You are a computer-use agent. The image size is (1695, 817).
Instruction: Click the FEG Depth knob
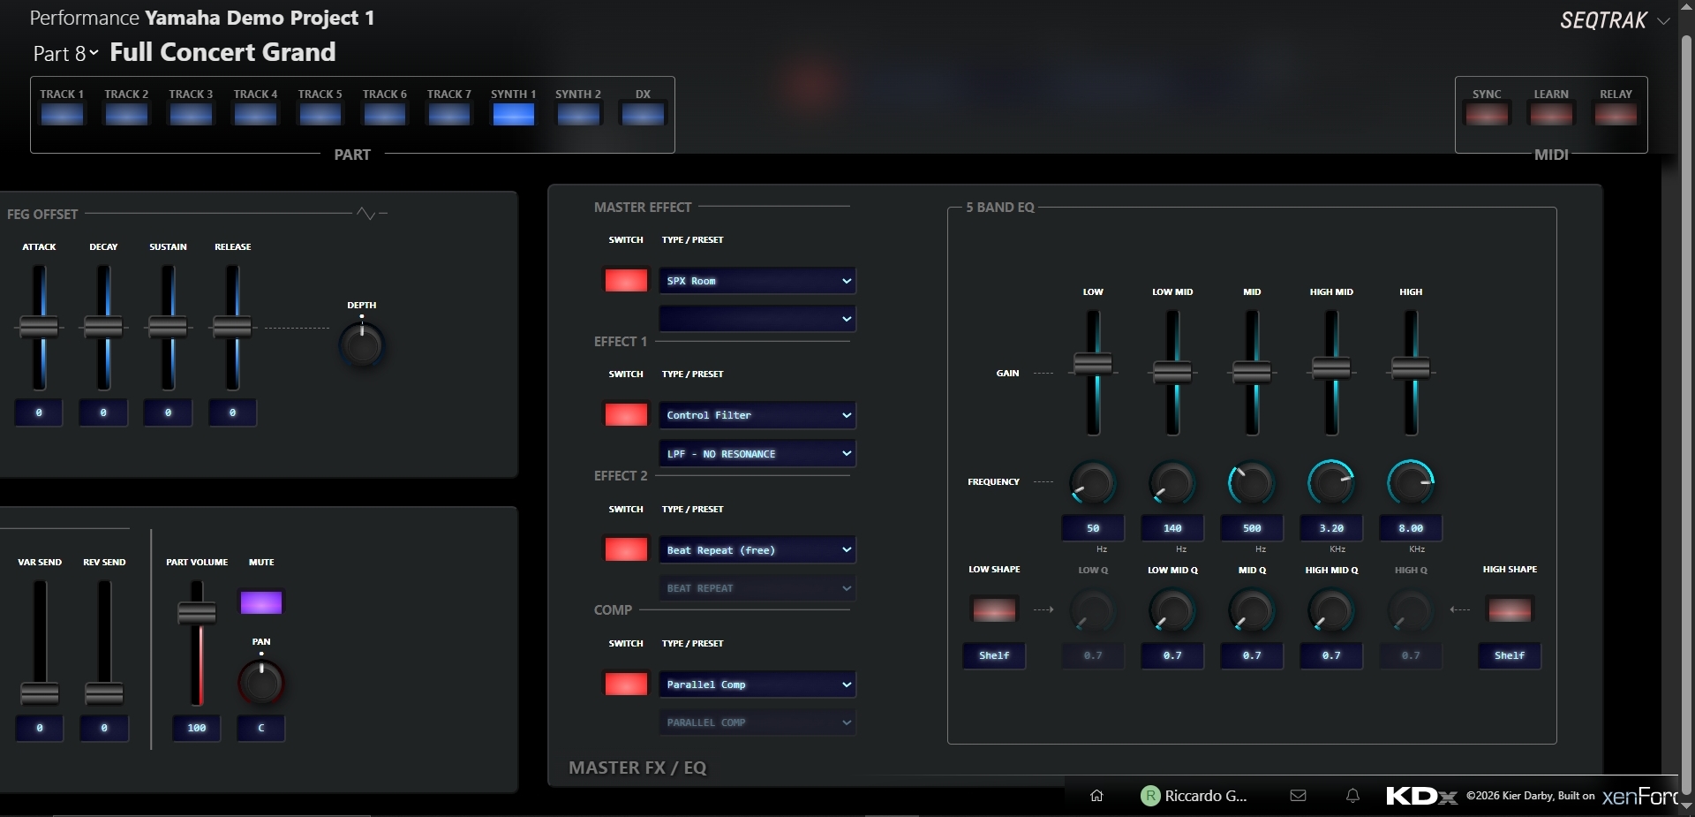point(362,344)
